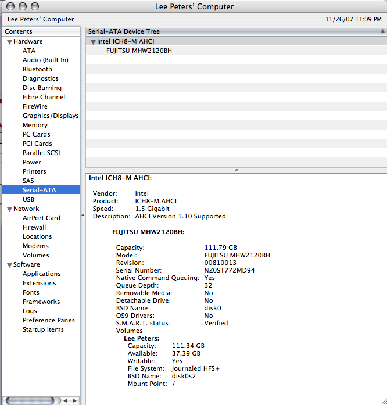Click the sidebar scroll left arrow
The width and height of the screenshot is (387, 405).
click(x=65, y=400)
